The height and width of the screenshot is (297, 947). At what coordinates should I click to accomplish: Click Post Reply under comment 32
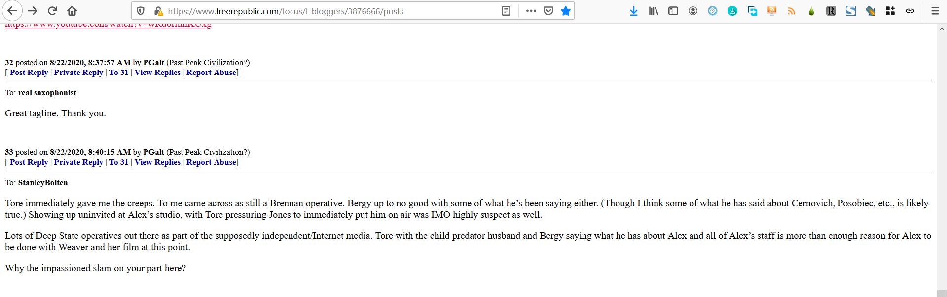(29, 73)
